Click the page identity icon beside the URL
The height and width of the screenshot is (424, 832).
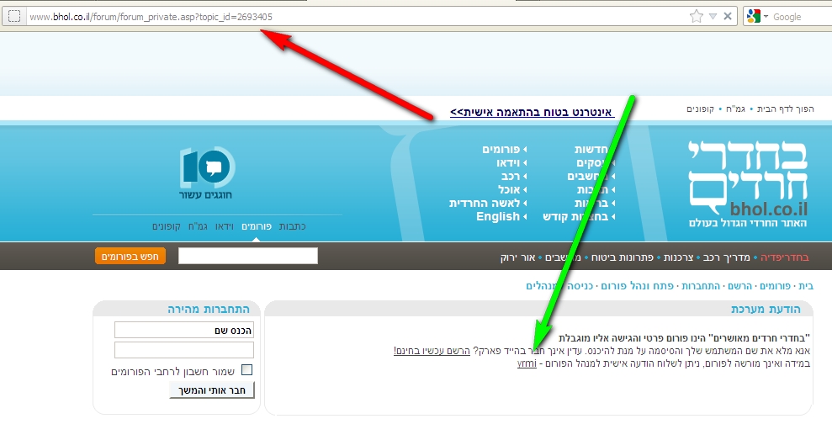coord(13,16)
